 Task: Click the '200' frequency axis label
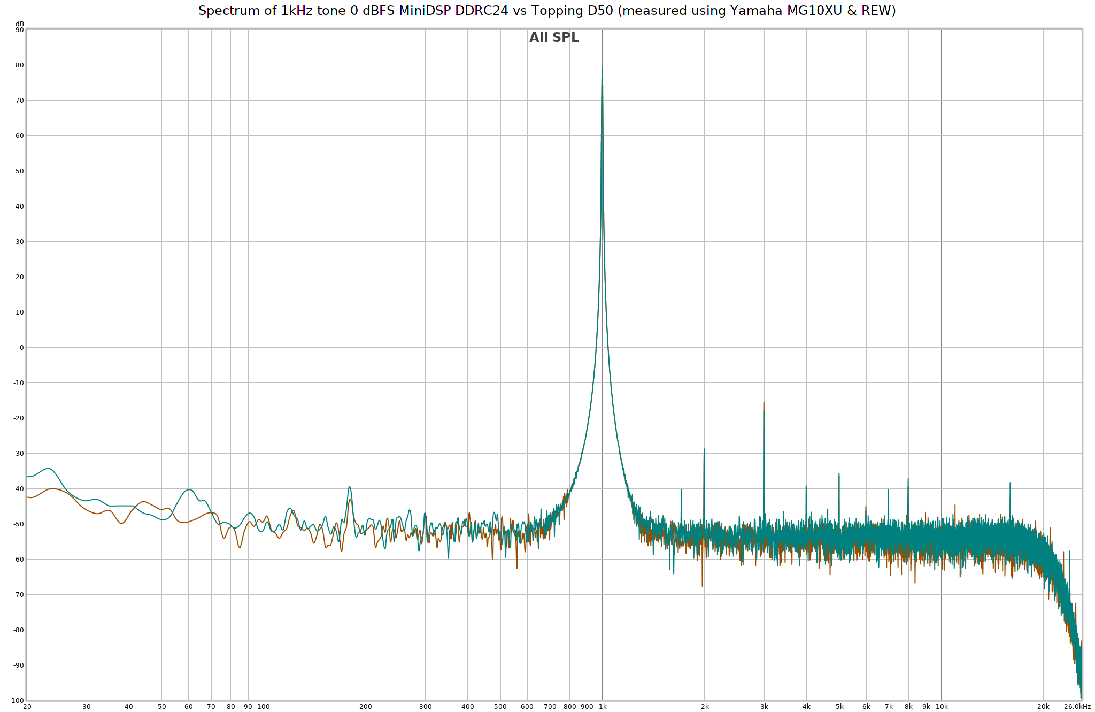[x=366, y=707]
